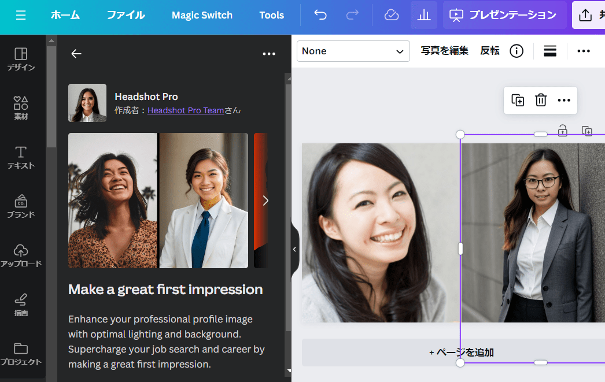Click the プレゼンテーション button
Image resolution: width=605 pixels, height=382 pixels.
point(504,15)
